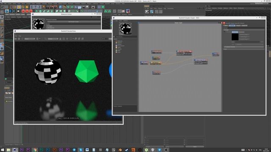Open File Explorer from the taskbar
271x152 pixels.
(8, 150)
